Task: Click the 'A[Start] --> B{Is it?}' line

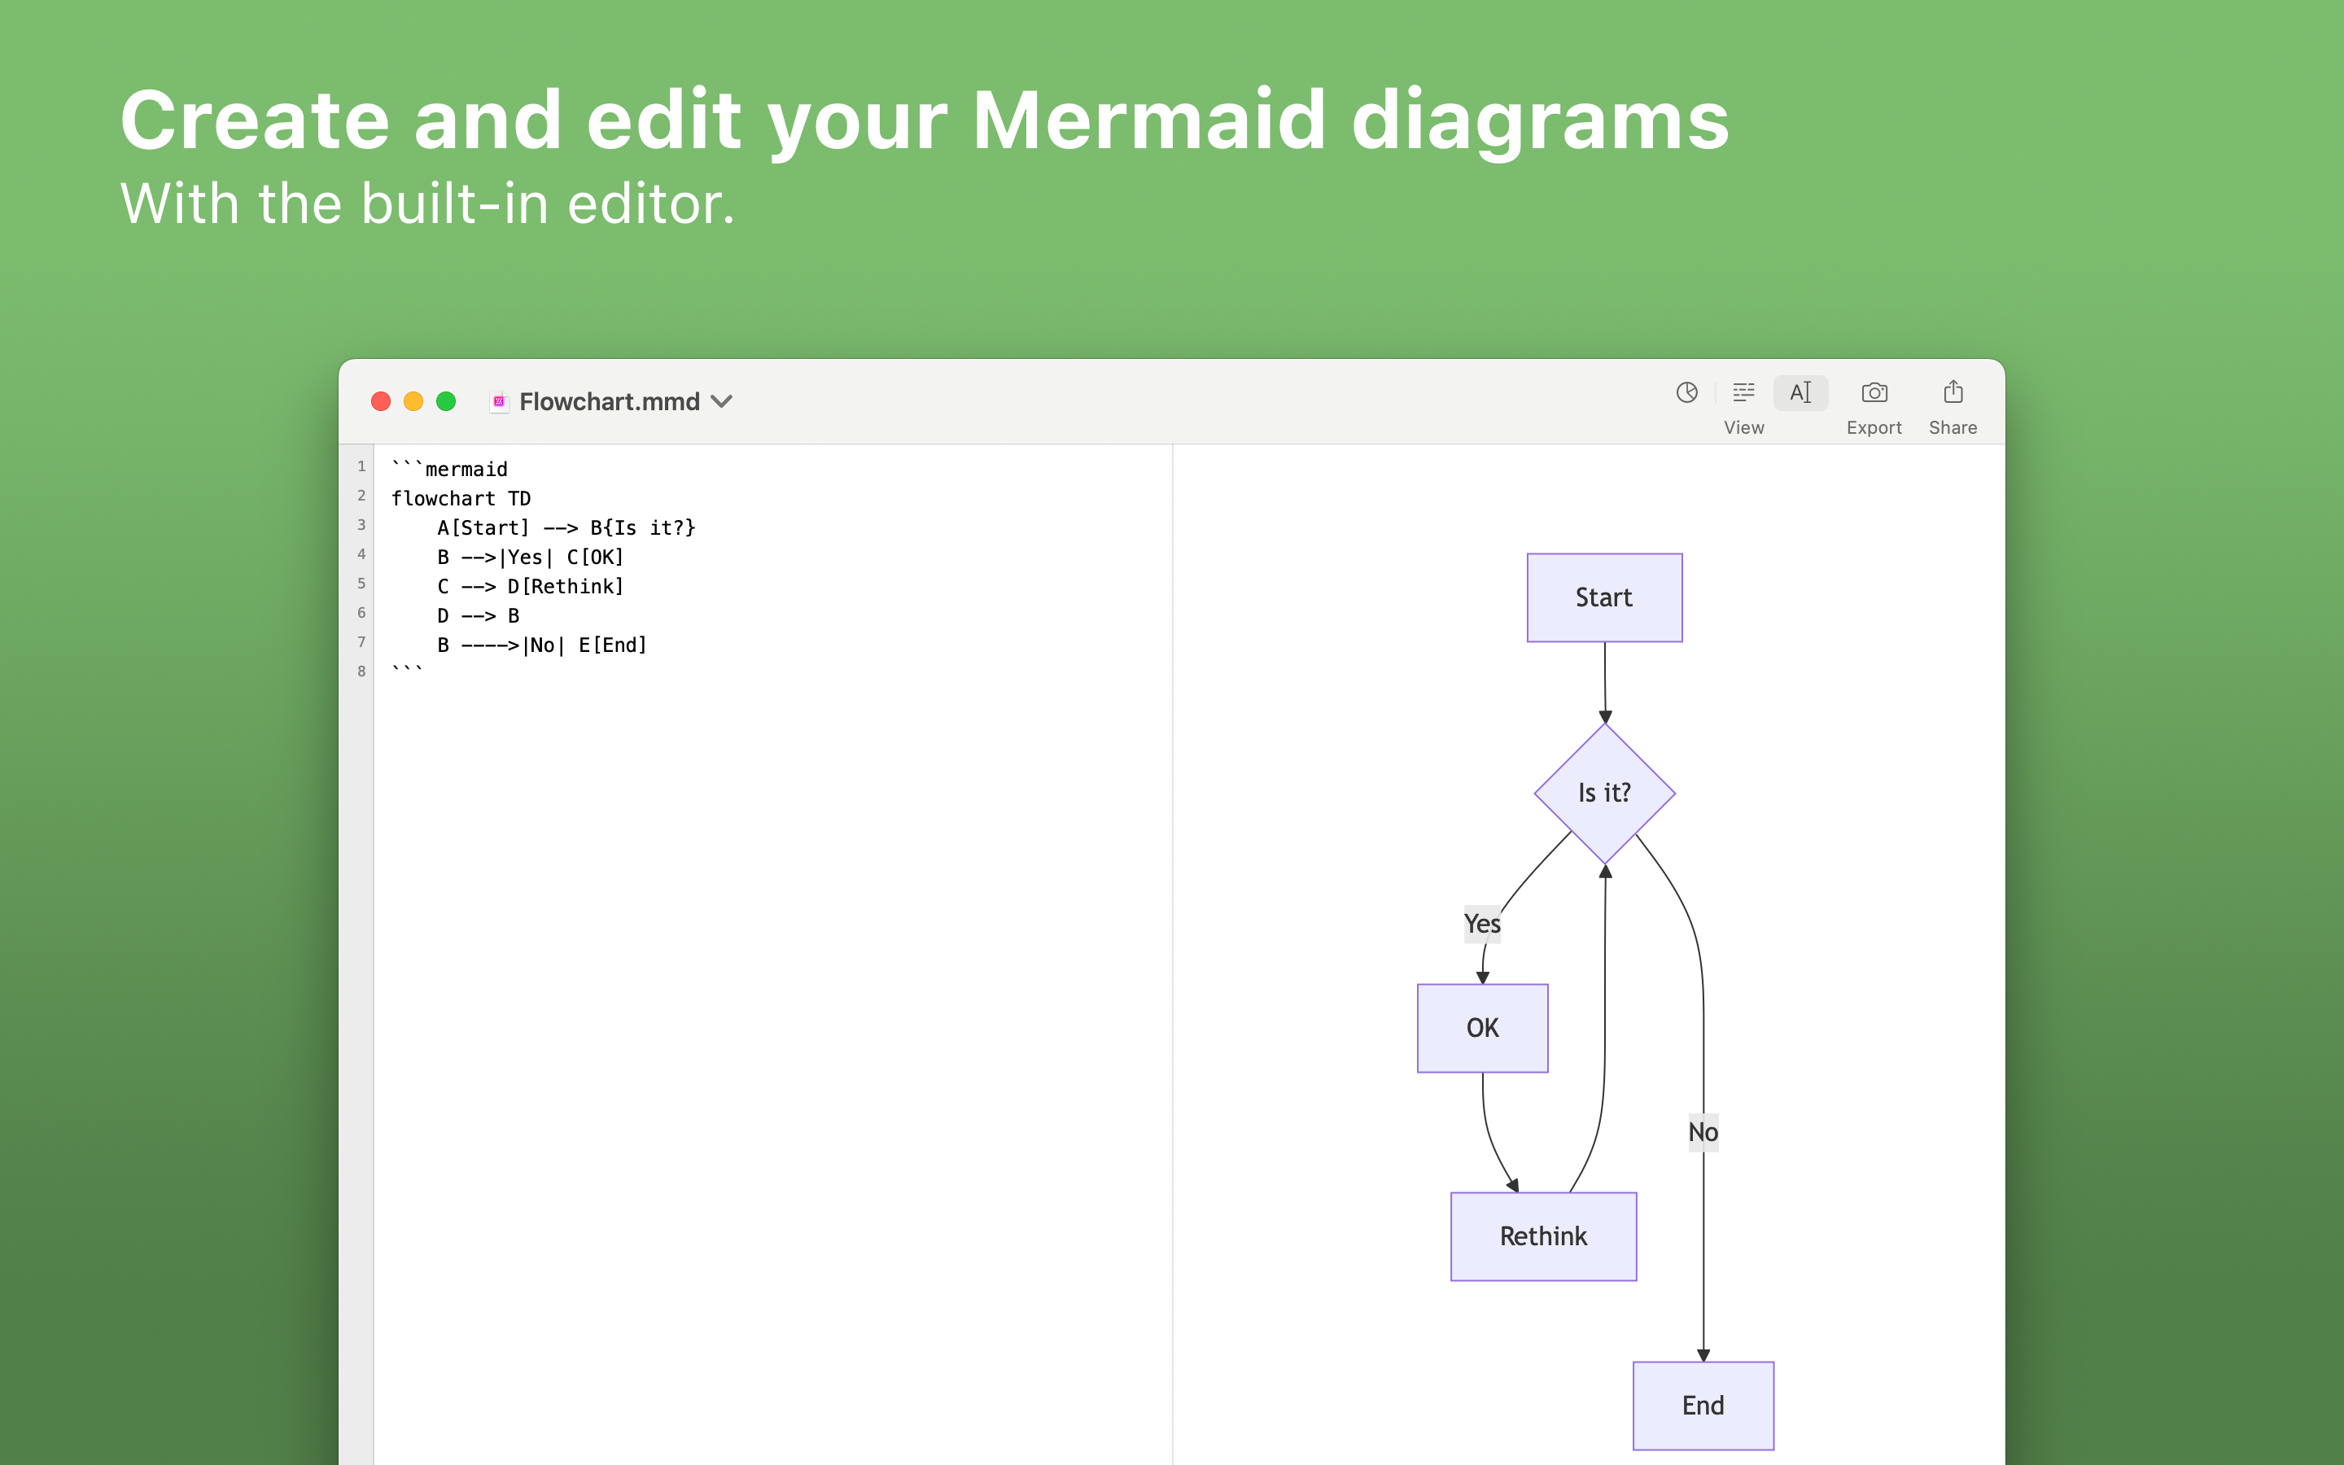Action: [x=566, y=528]
